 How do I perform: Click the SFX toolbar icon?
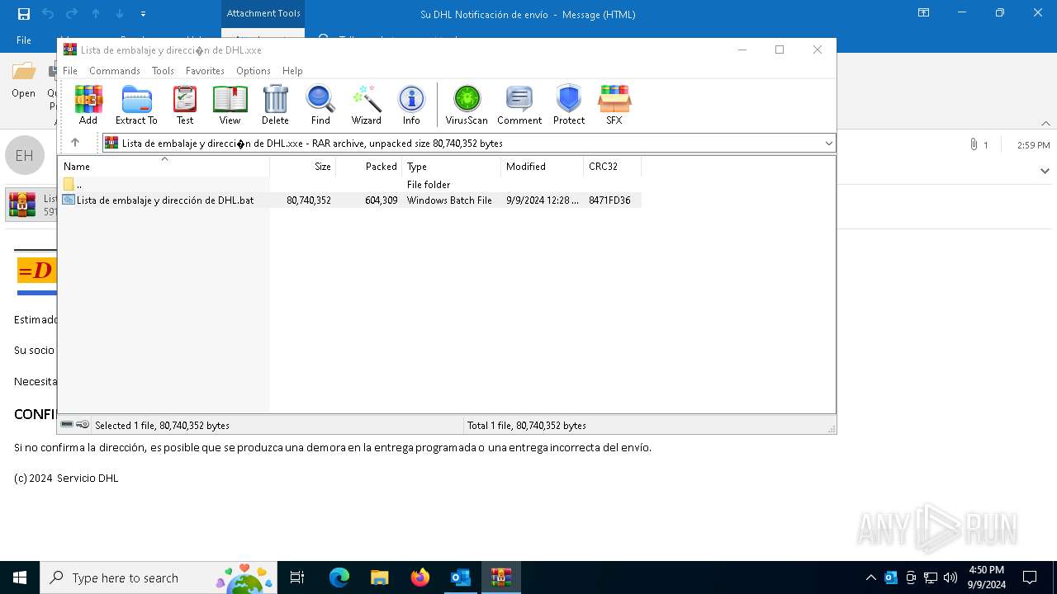click(614, 105)
